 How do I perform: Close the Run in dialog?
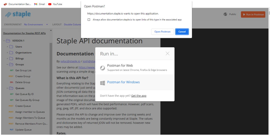(x=168, y=53)
